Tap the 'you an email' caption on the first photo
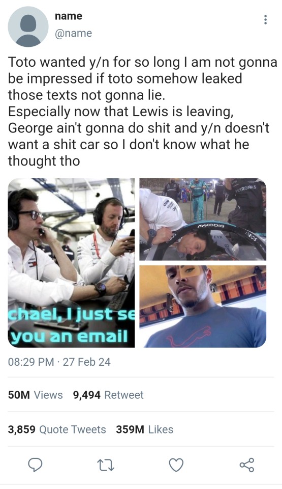This screenshot has height=489, width=282. [69, 337]
